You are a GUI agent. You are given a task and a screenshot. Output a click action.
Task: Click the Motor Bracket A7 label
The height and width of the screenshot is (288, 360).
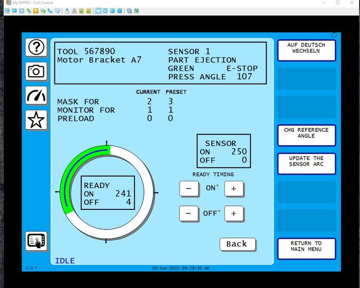coord(99,60)
